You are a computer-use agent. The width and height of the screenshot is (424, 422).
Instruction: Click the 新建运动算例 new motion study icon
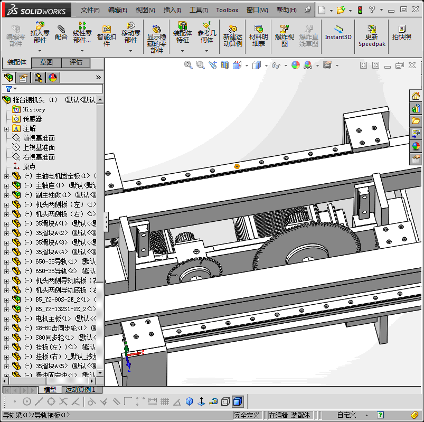coord(232,36)
